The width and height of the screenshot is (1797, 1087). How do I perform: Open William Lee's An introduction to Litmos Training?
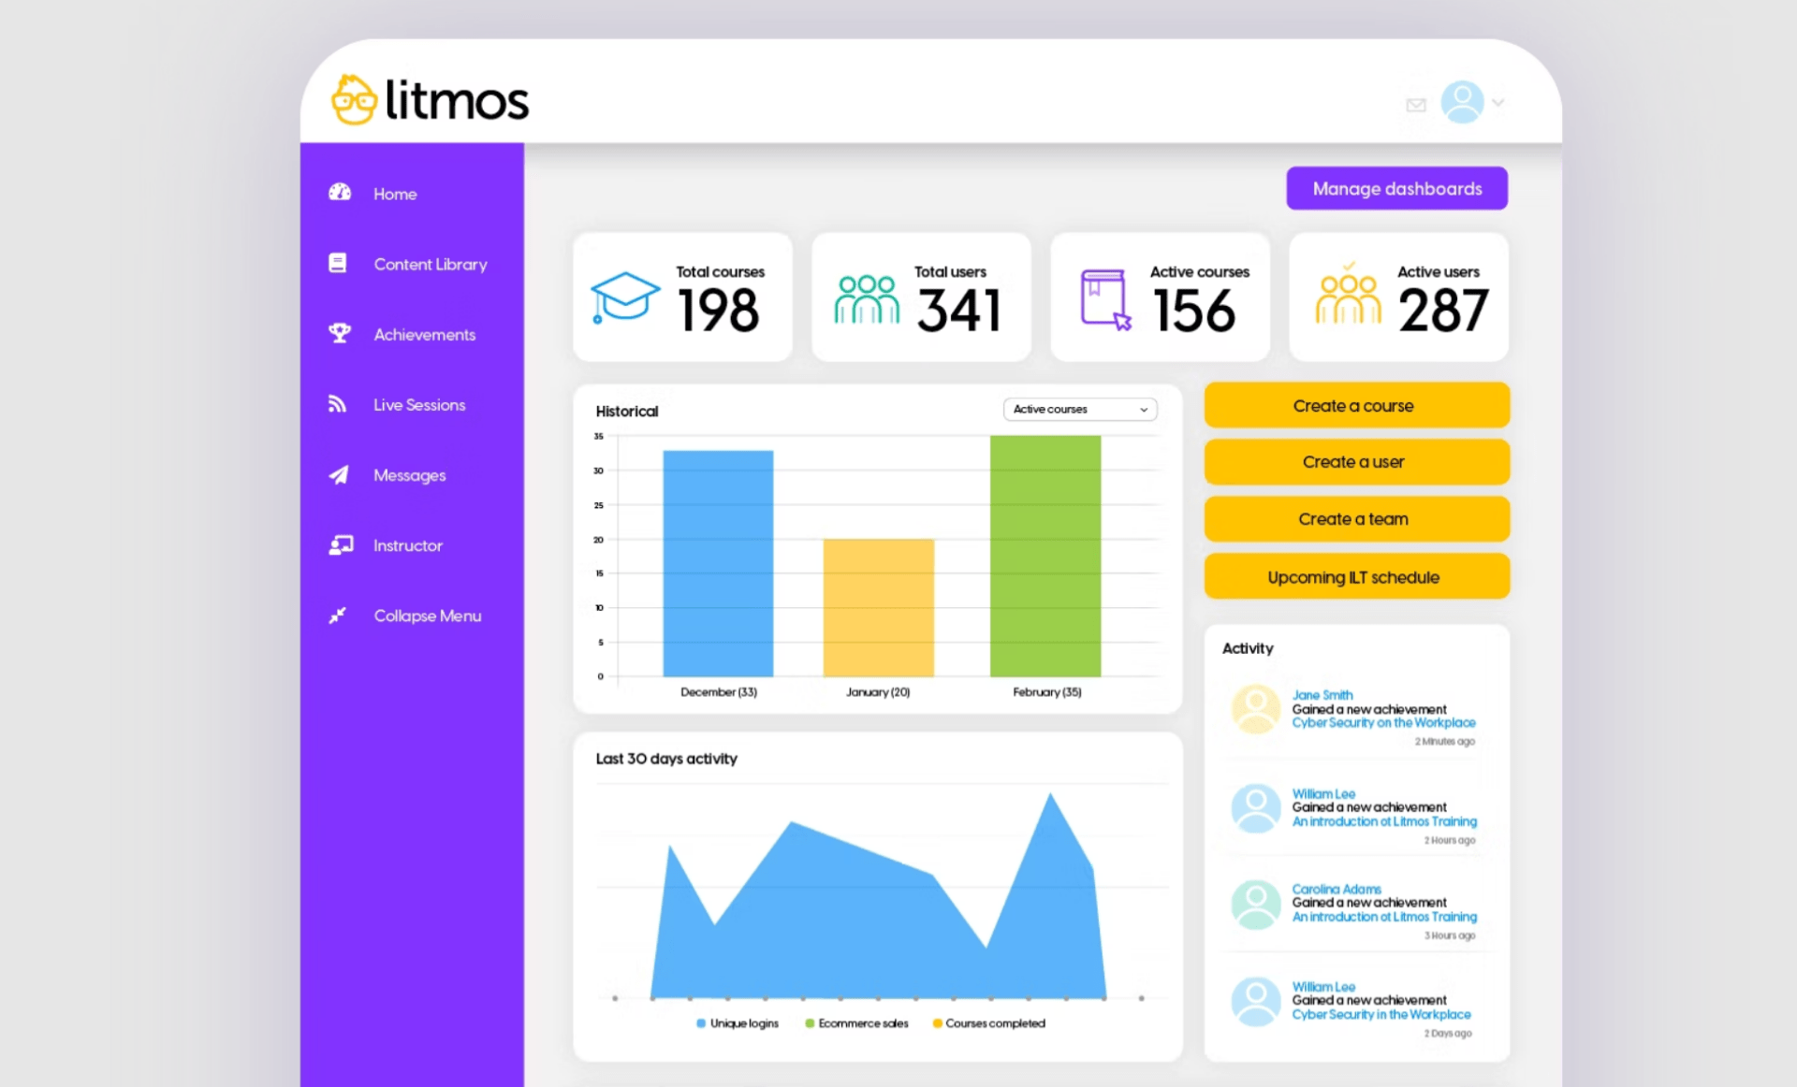click(x=1384, y=822)
